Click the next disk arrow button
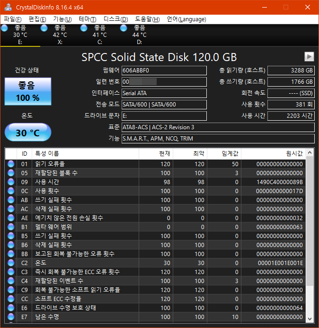This screenshot has width=319, height=328. 309,56
